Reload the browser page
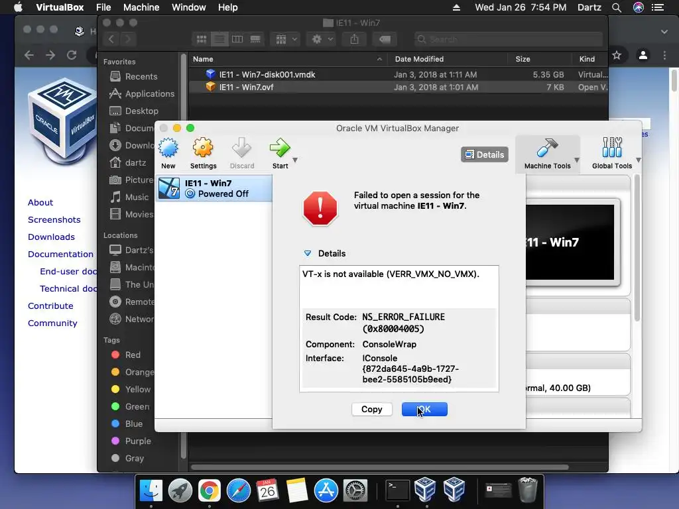The image size is (679, 509). (x=72, y=55)
